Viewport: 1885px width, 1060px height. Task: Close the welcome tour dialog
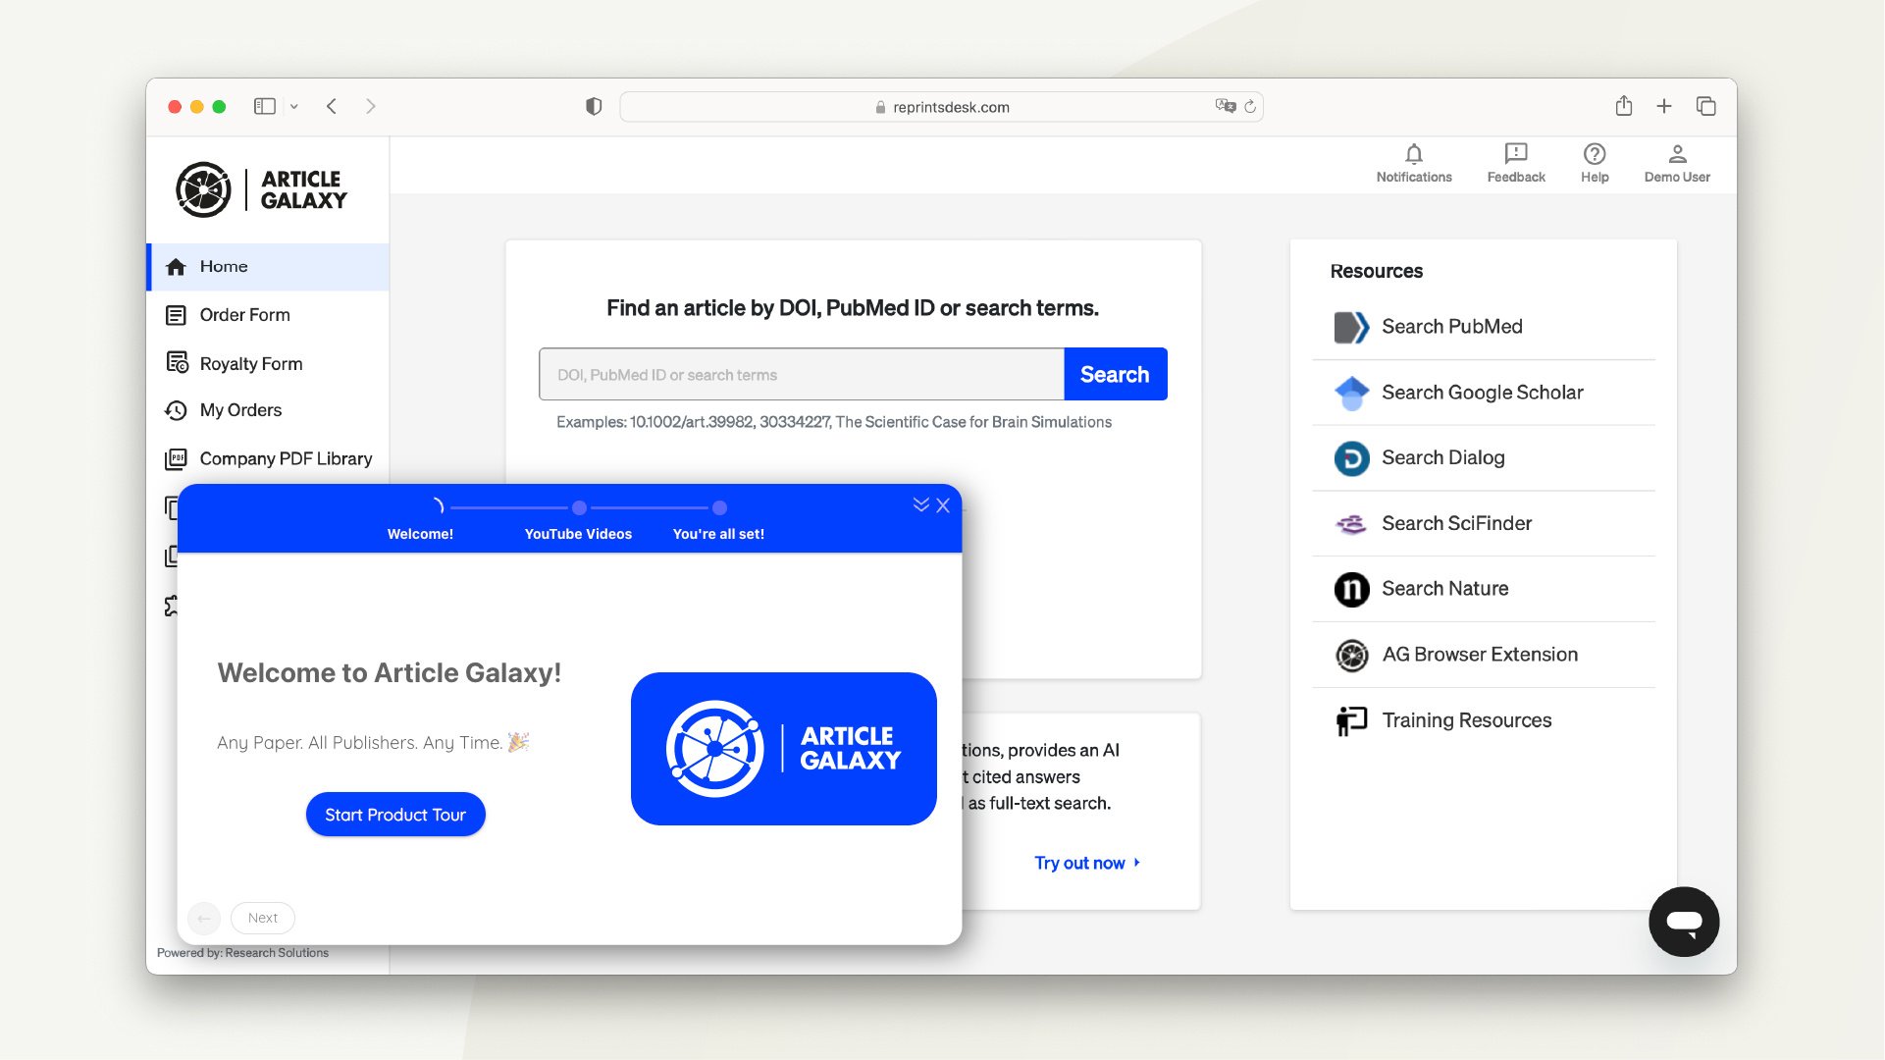tap(943, 505)
